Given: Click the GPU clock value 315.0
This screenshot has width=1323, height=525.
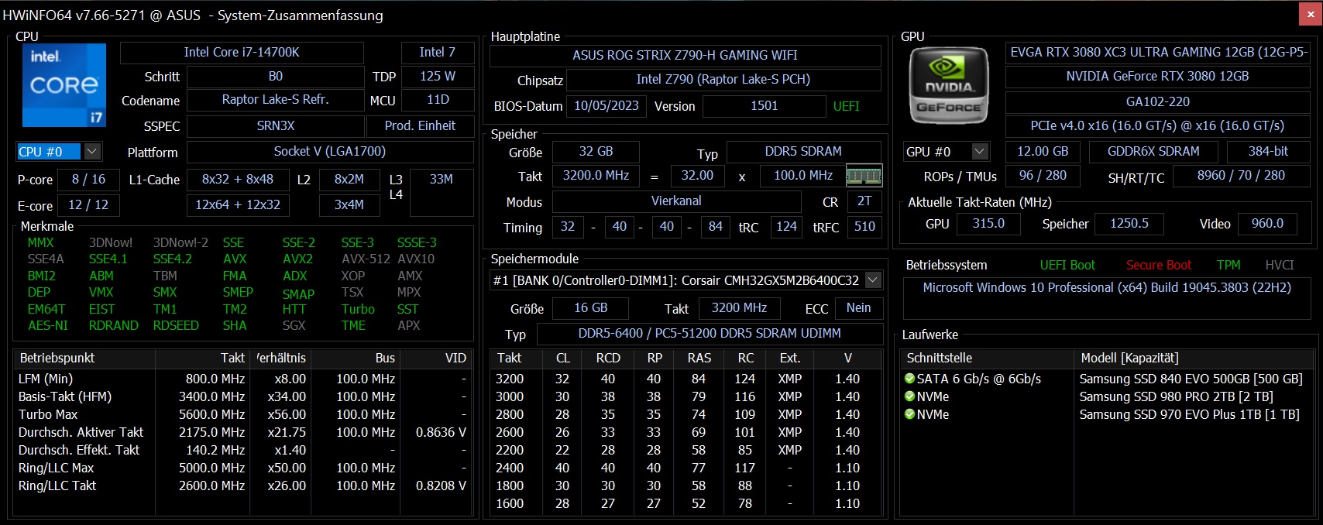Looking at the screenshot, I should (988, 224).
